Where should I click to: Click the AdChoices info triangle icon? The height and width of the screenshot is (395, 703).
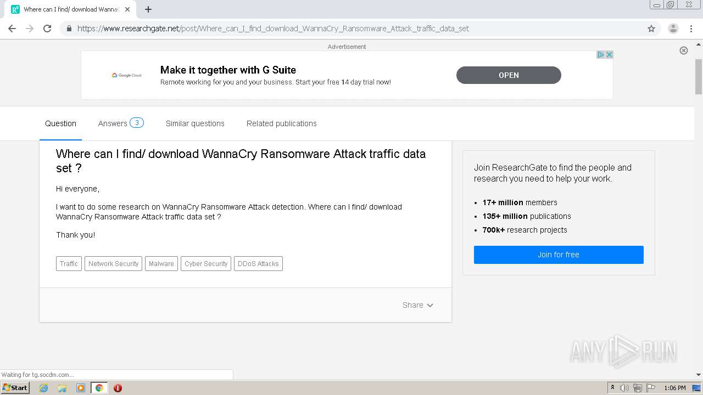click(601, 55)
